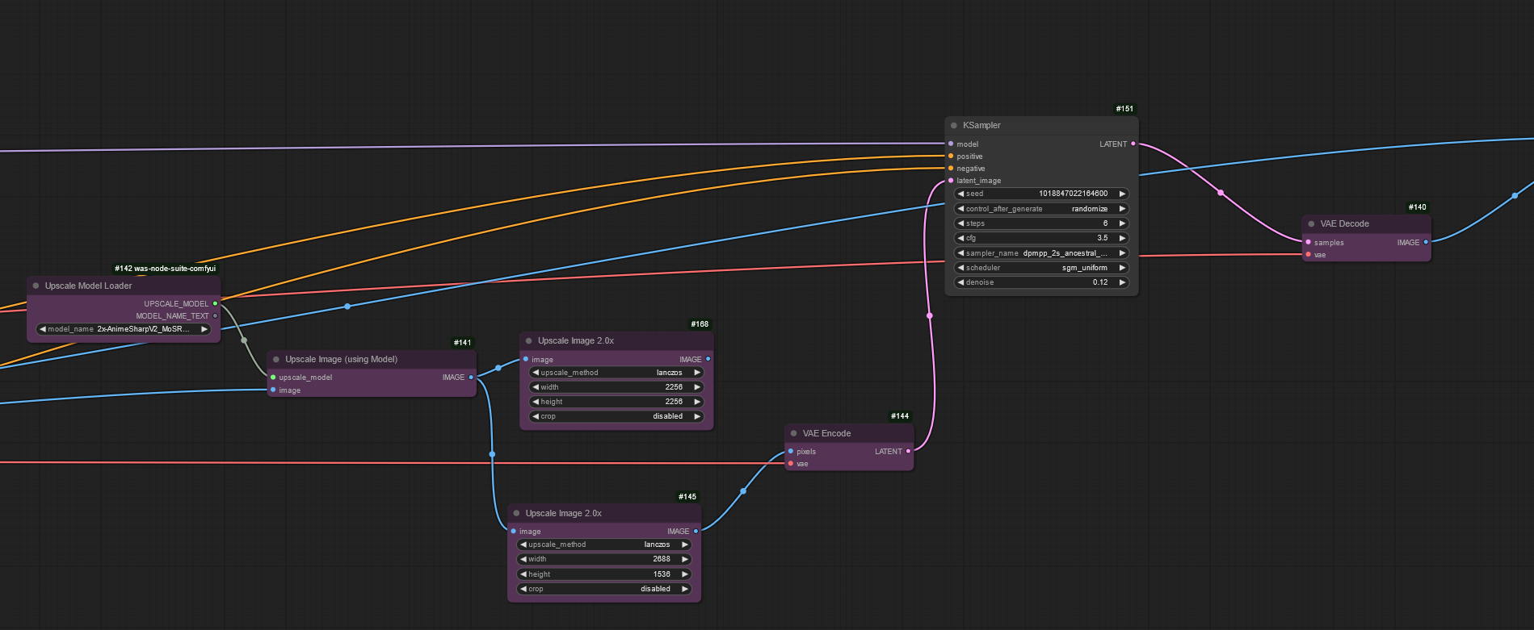Screen dimensions: 1534x630
Task: Click the height 2256 value field
Action: pyautogui.click(x=616, y=402)
